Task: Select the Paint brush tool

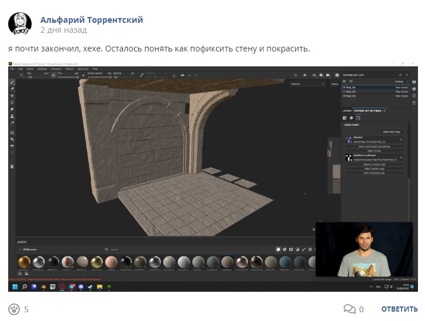Action: pos(12,82)
